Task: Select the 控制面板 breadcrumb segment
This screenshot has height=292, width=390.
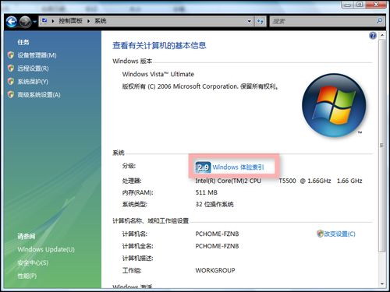Action: click(x=70, y=21)
